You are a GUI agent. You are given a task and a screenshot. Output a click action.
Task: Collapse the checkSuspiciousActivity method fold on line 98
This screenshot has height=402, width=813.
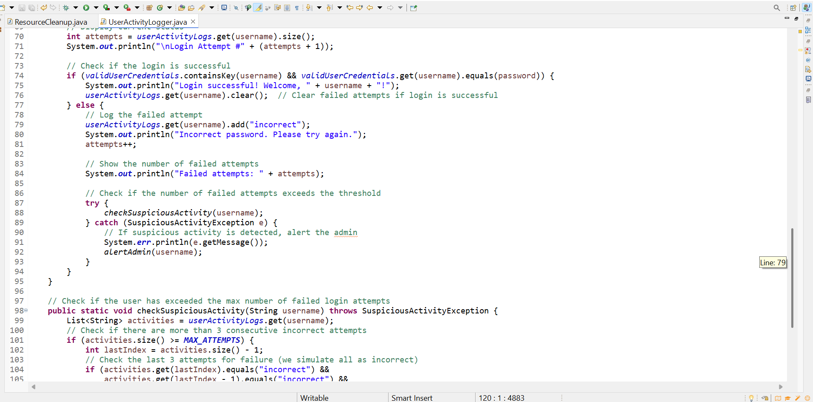(x=26, y=310)
